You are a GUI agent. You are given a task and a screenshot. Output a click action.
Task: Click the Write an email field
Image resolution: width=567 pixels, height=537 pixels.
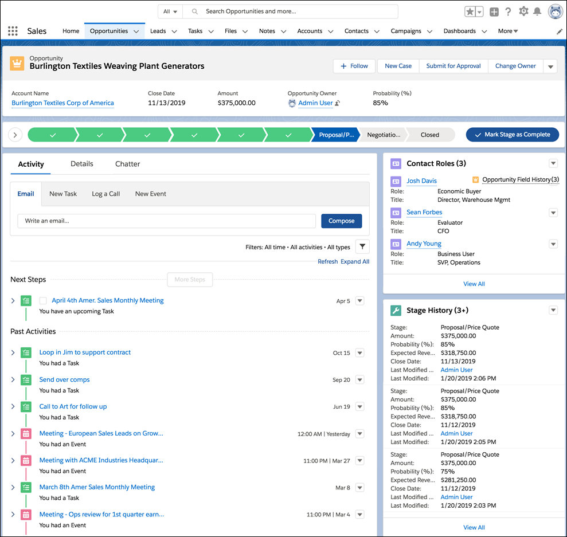(167, 221)
